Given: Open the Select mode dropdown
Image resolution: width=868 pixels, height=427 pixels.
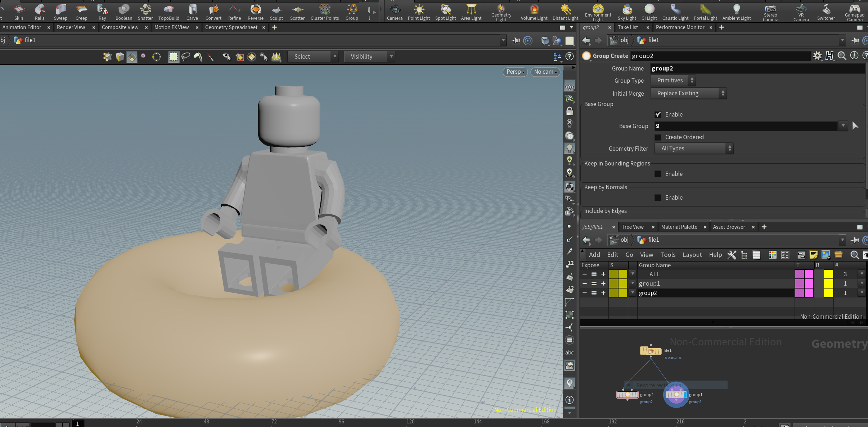Looking at the screenshot, I should click(x=313, y=56).
